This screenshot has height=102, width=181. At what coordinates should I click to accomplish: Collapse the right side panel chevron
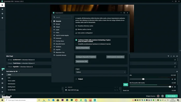coord(180,50)
